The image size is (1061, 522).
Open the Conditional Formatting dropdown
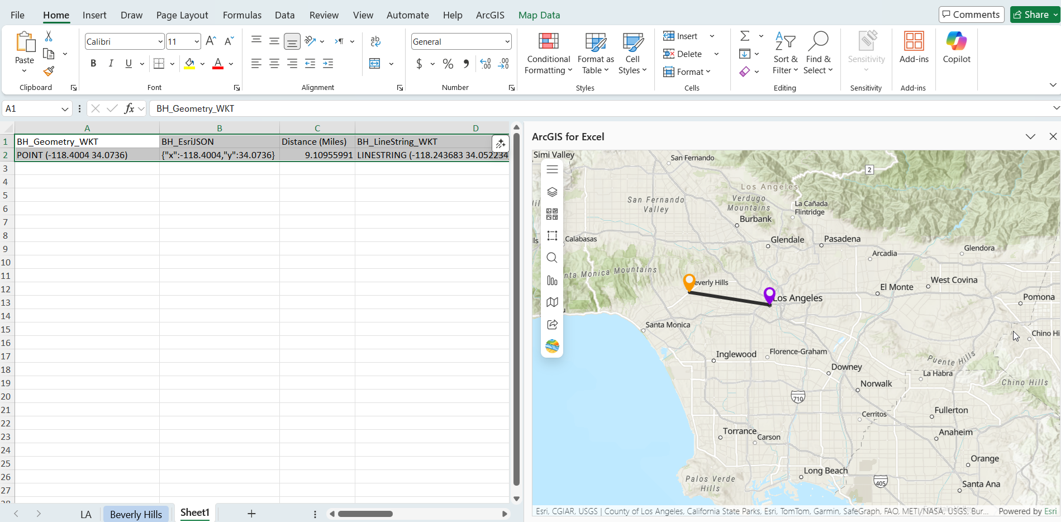(549, 53)
